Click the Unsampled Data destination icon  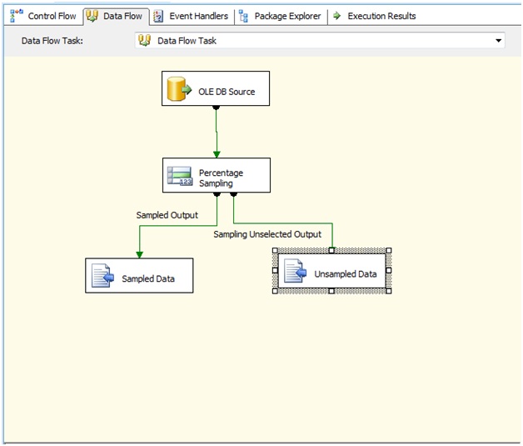point(294,271)
